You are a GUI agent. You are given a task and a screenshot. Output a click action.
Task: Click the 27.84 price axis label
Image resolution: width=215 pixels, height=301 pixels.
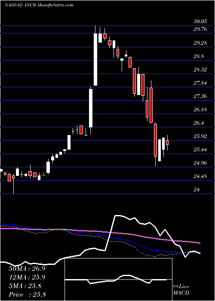(200, 83)
